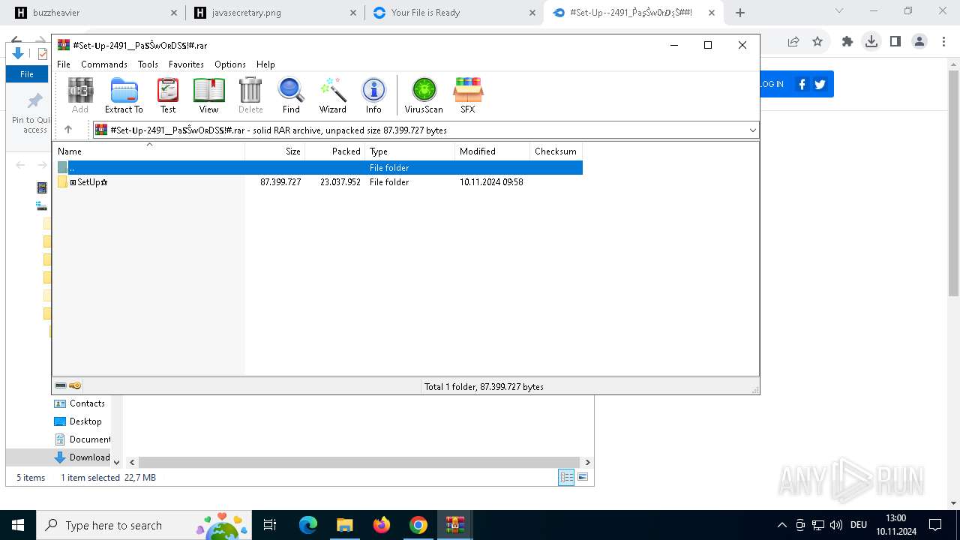
Task: Open Chrome tab search dropdown arrow
Action: 839,11
